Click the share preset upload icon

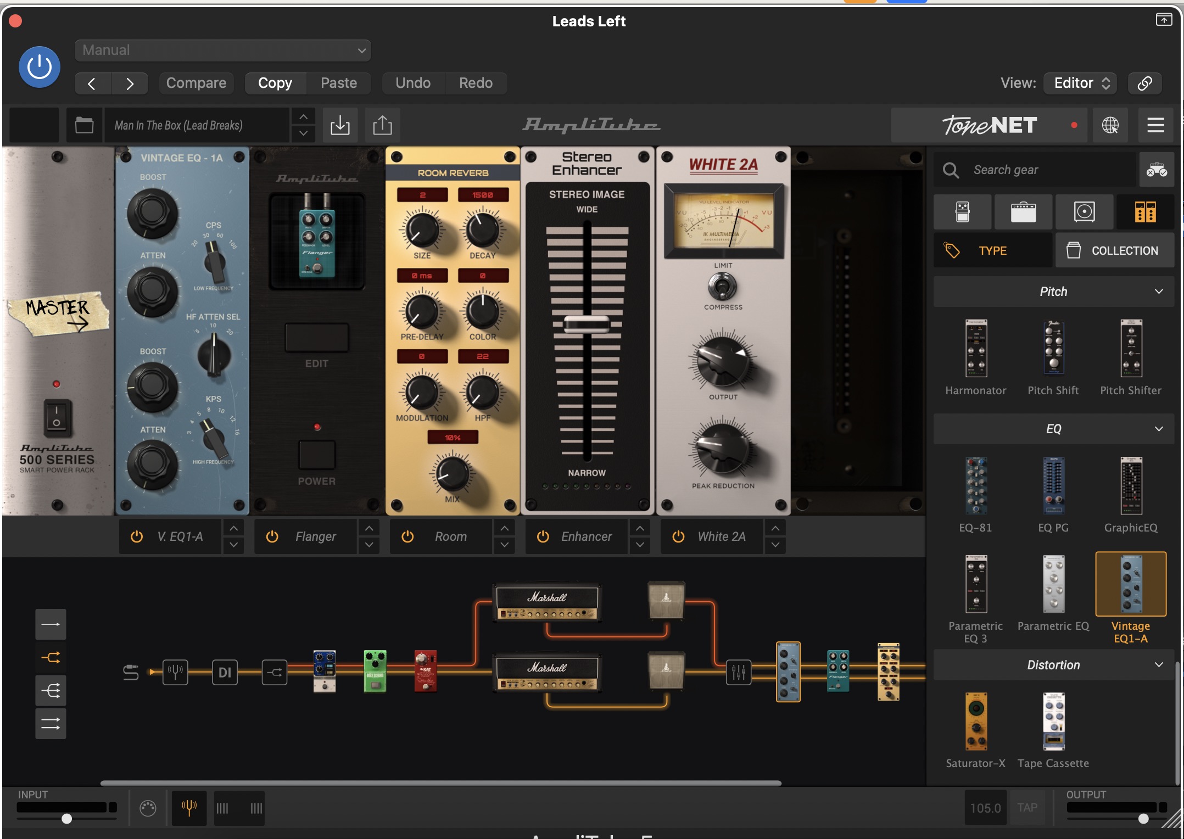(382, 125)
